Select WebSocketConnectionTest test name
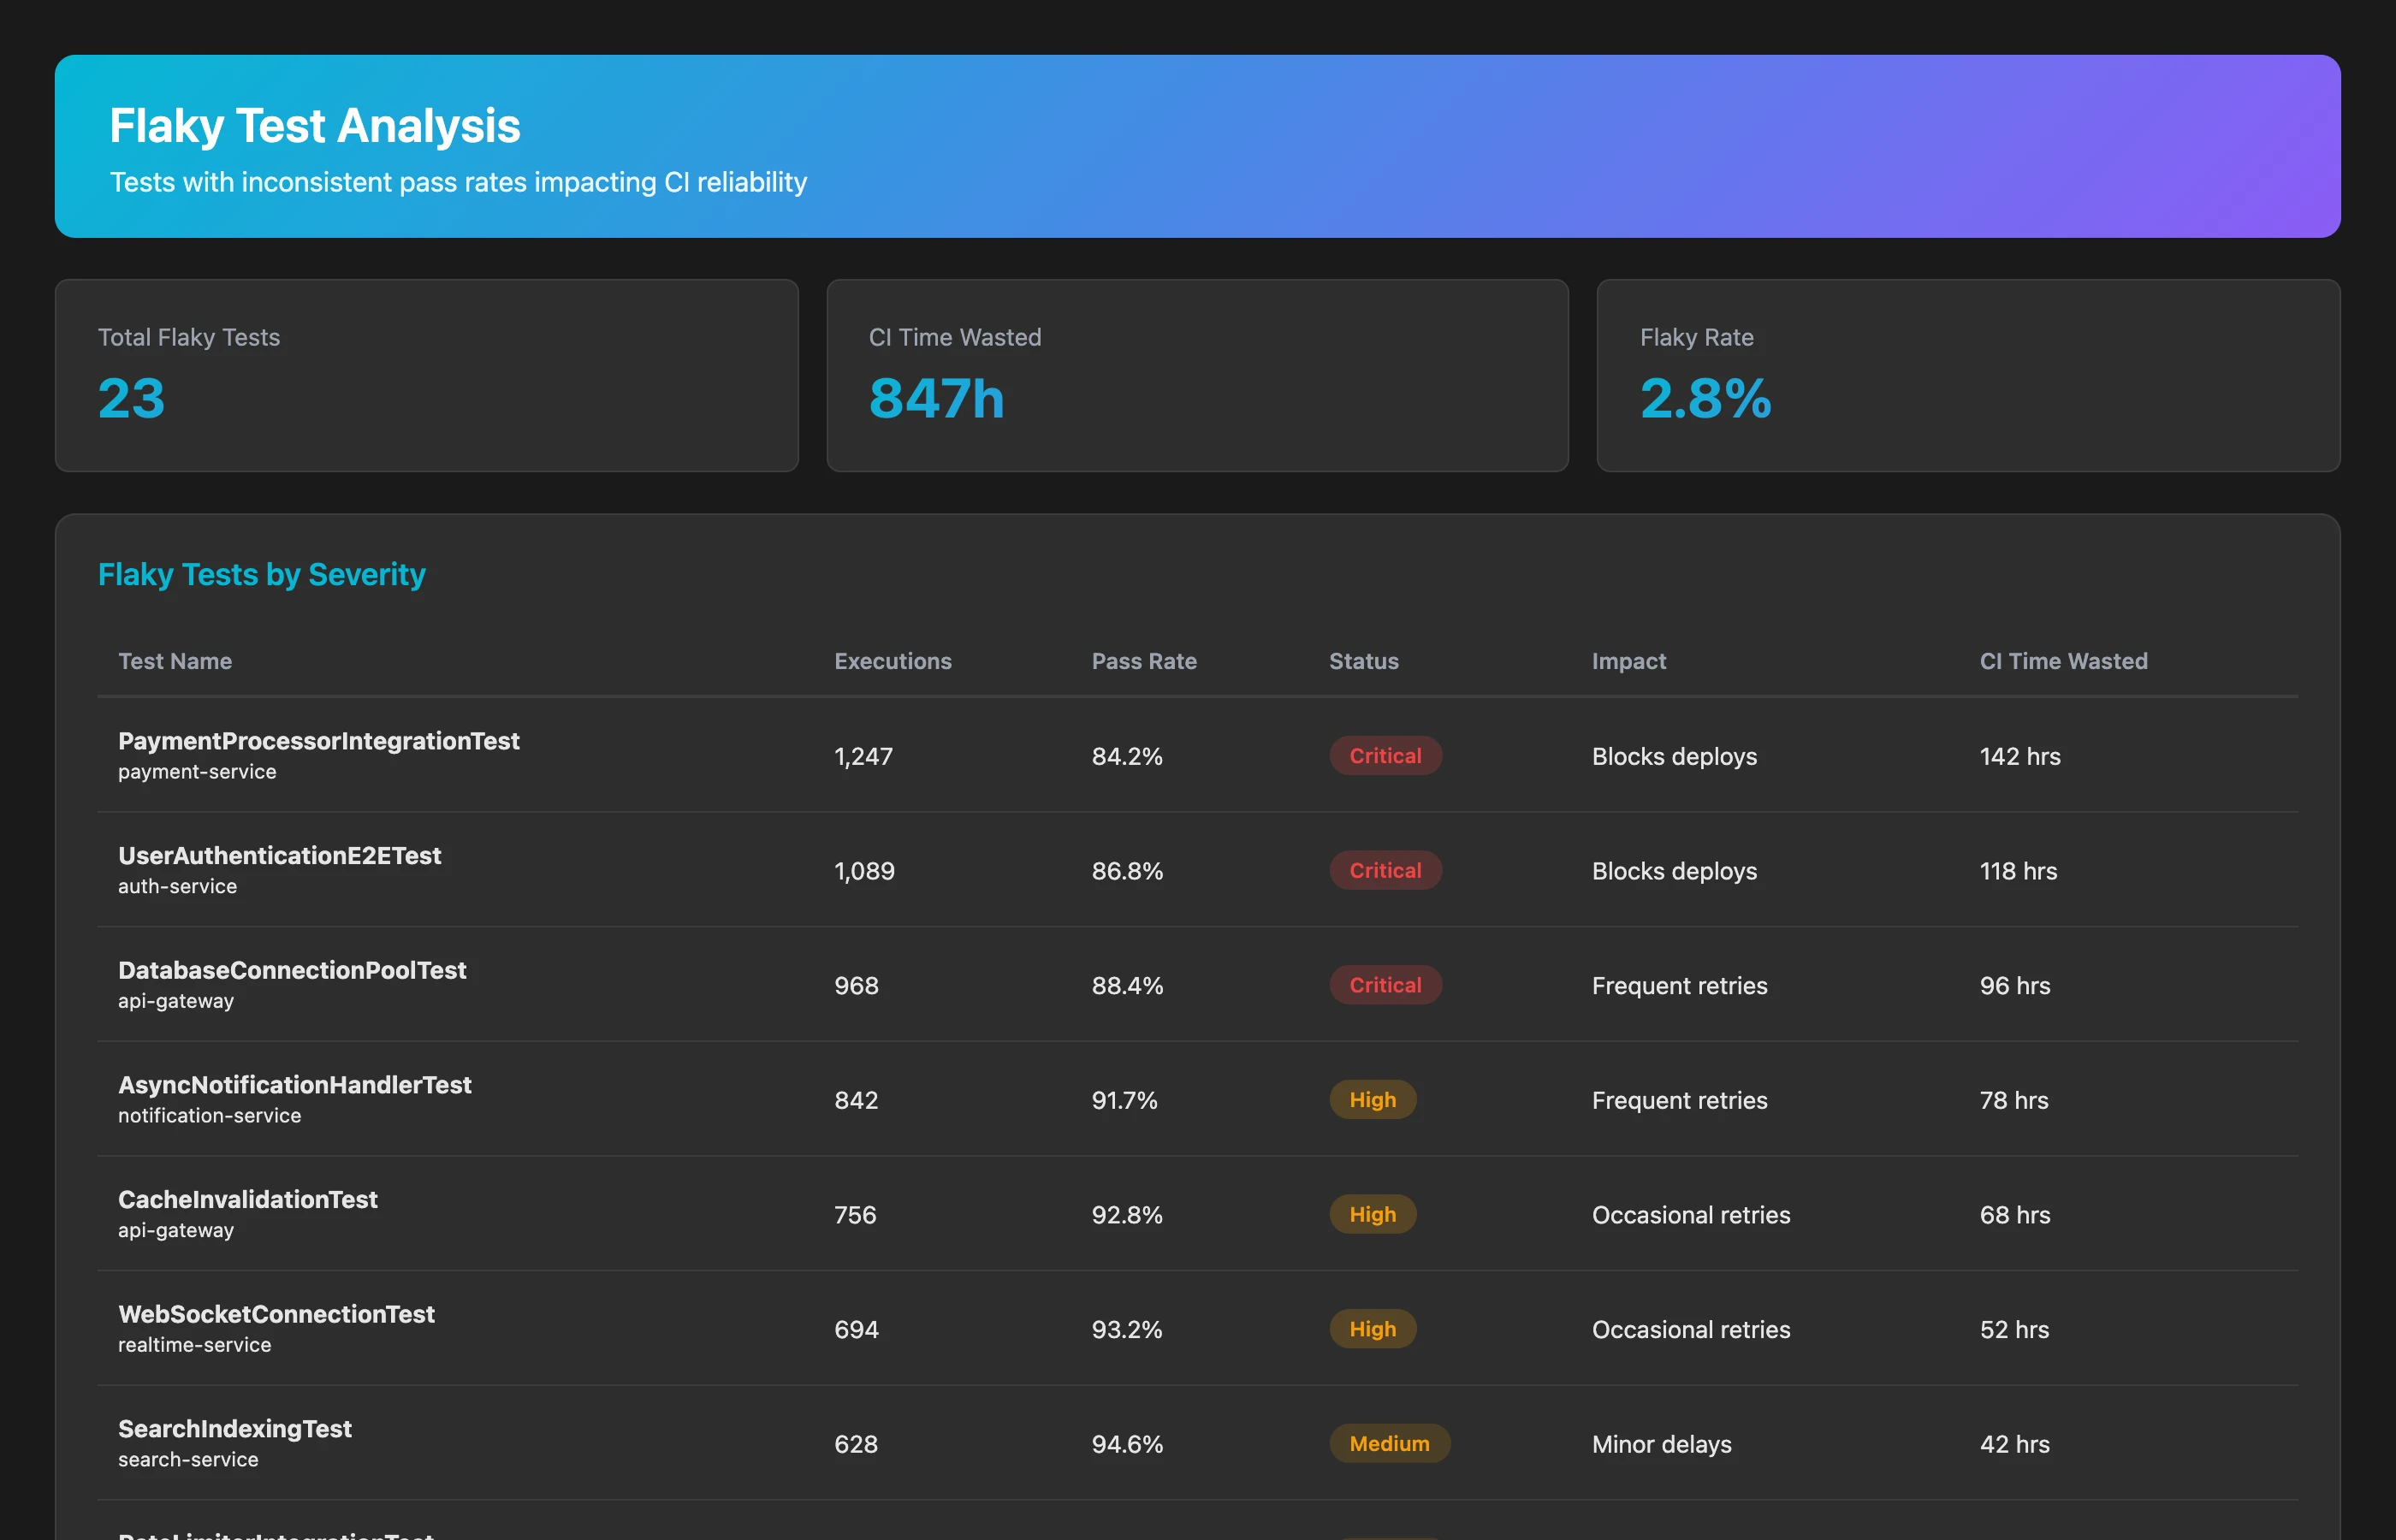This screenshot has height=1540, width=2396. (276, 1314)
